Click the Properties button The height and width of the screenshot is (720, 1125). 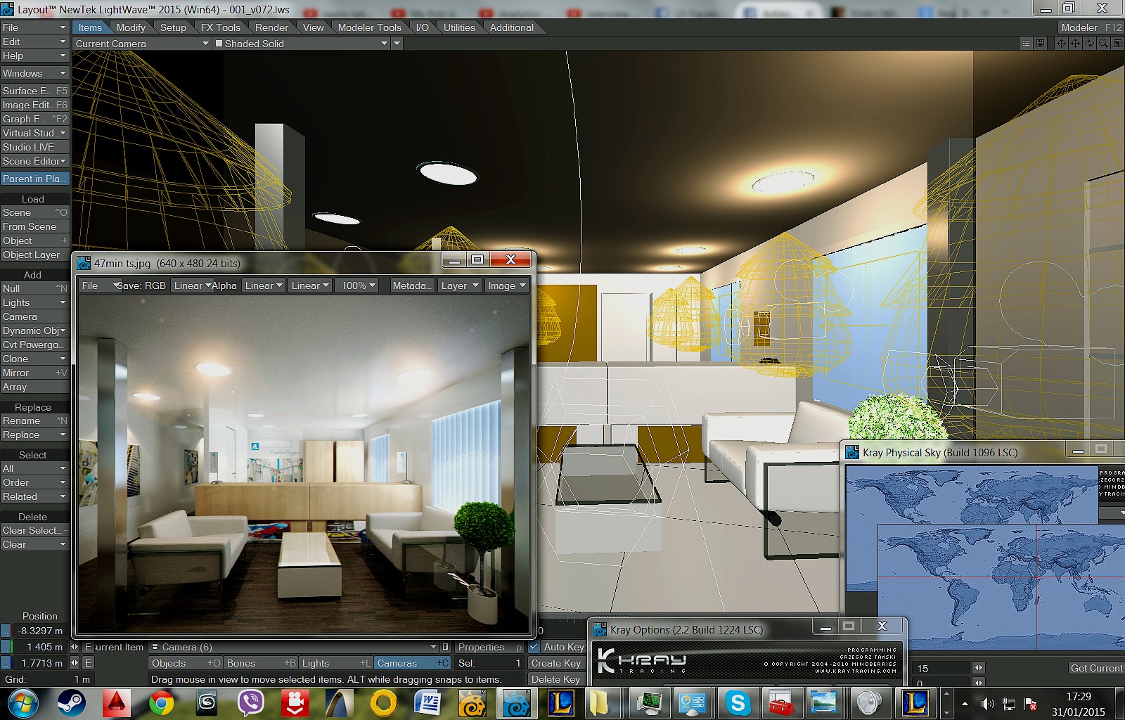(x=482, y=647)
